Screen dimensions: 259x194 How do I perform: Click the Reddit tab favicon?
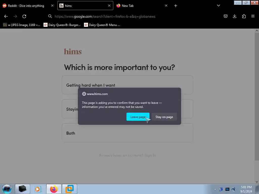tap(5, 6)
